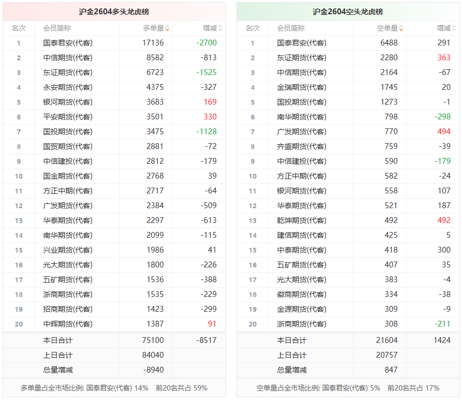This screenshot has width=462, height=400.
Task: Open 东证期货(代客) in short ranking
Action: coord(302,58)
